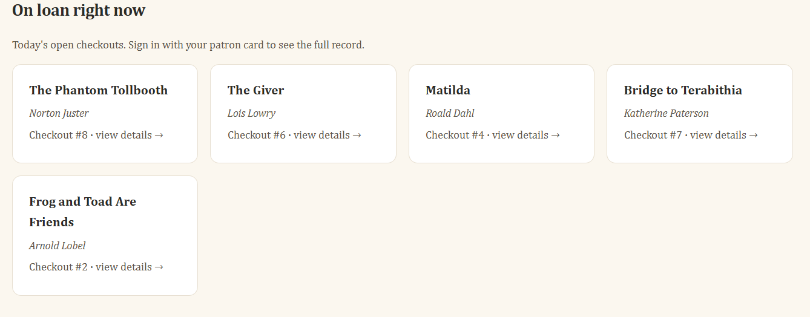
Task: Open view details for The Giver checkout
Action: point(327,135)
